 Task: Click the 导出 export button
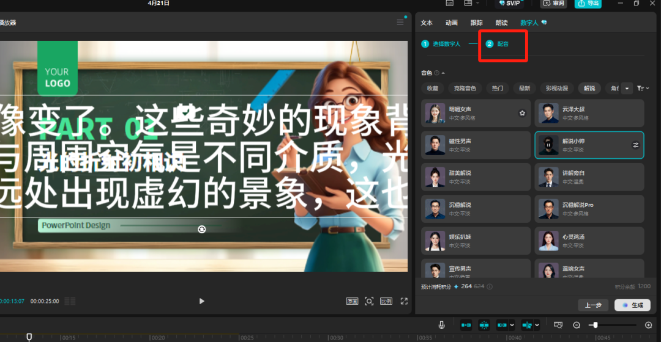(588, 4)
